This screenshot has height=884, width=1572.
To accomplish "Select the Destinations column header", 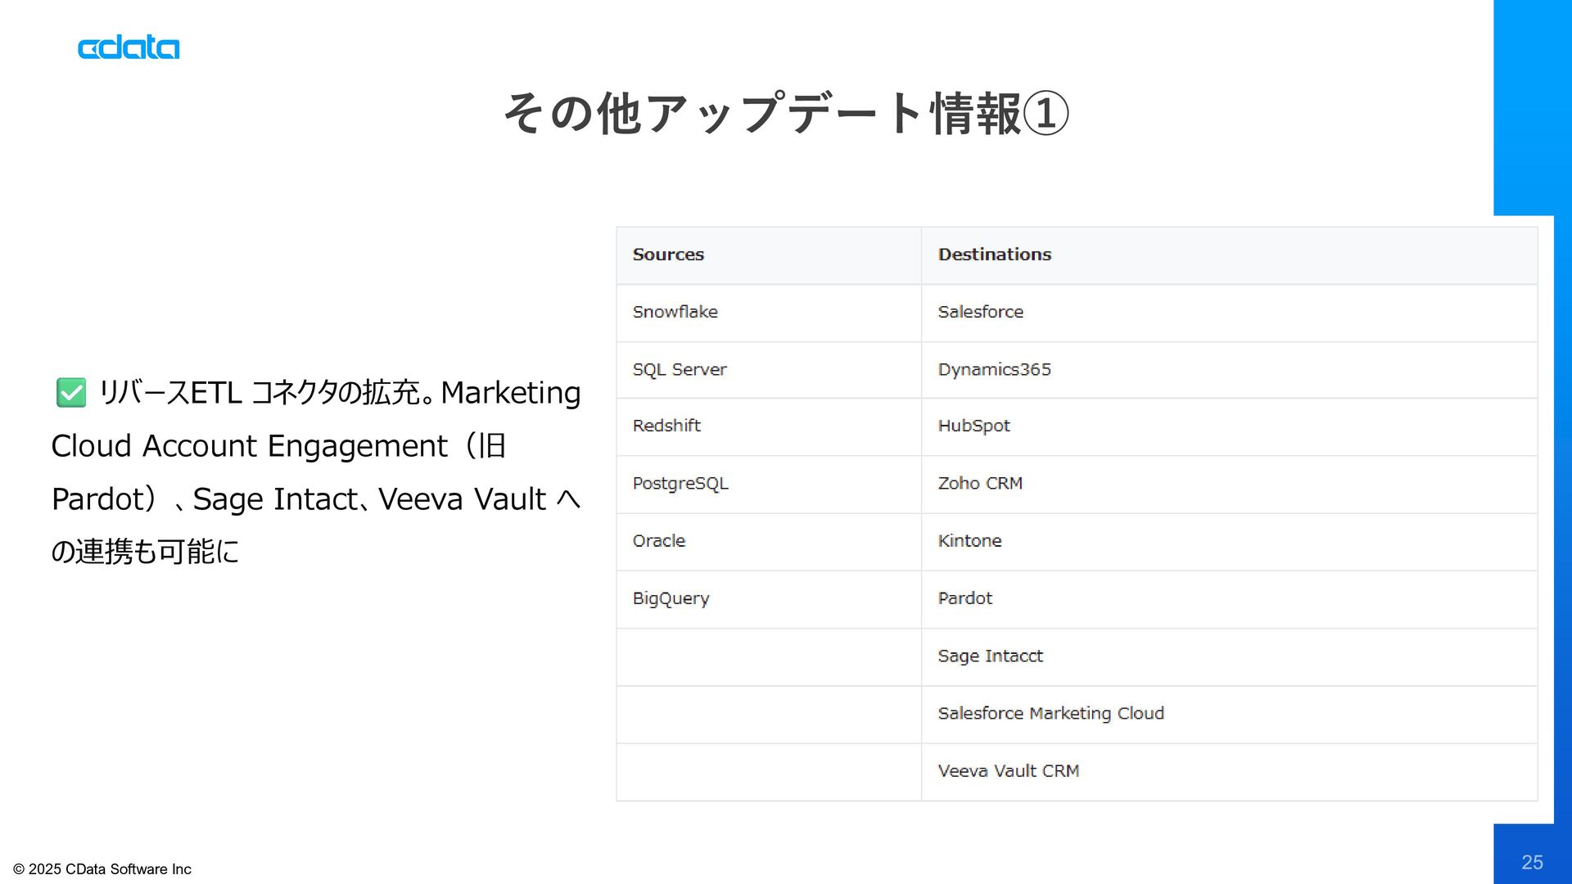I will [994, 255].
